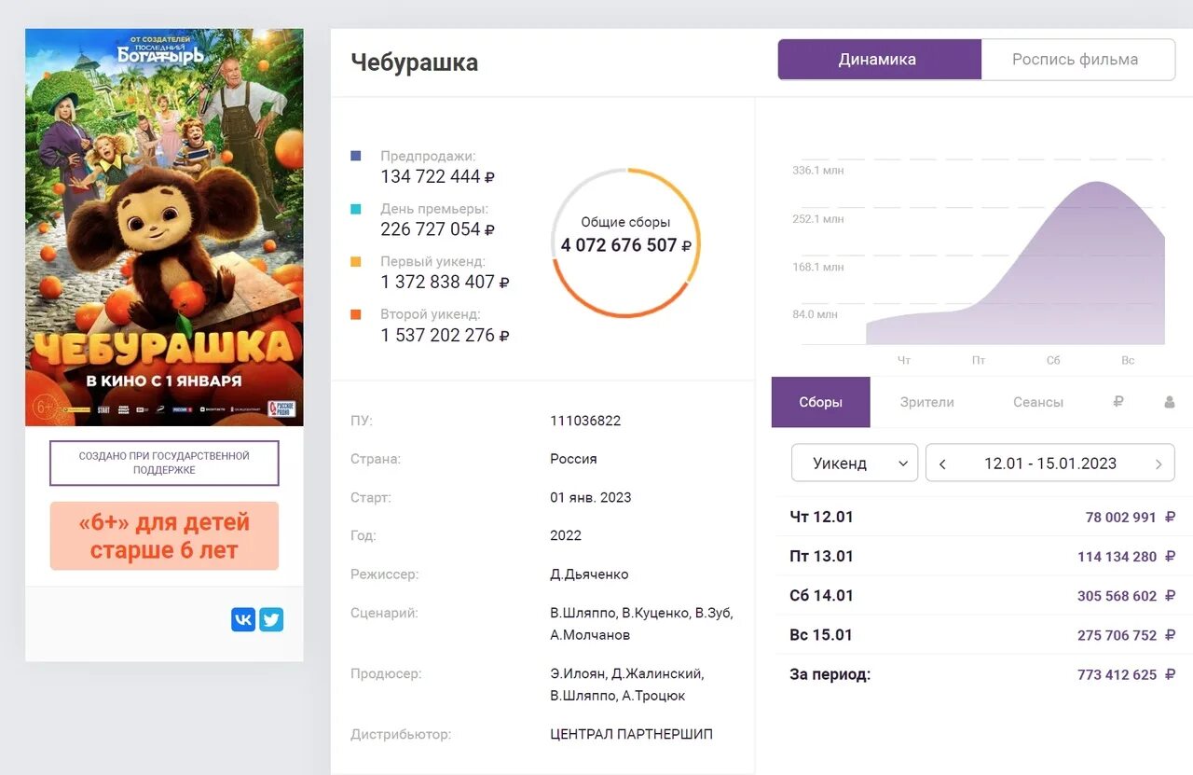1193x775 pixels.
Task: Click the yellow Первый уикенд legend square
Action: point(356,262)
